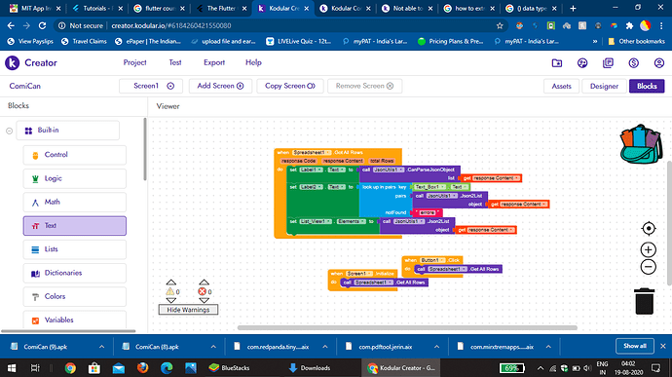This screenshot has height=377, width=672.
Task: Click the trash can in viewer
Action: pos(644,301)
